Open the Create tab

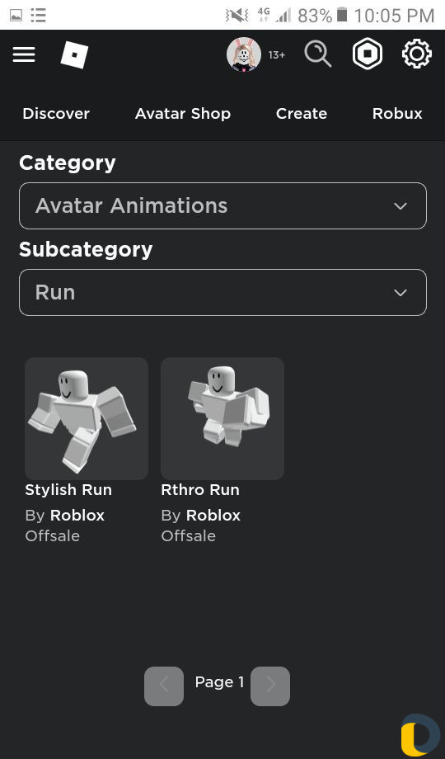click(x=302, y=114)
